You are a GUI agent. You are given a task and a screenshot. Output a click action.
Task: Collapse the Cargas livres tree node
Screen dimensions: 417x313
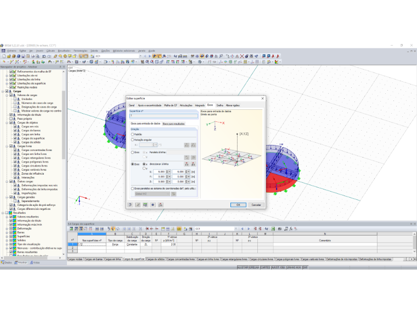[x=7, y=146]
